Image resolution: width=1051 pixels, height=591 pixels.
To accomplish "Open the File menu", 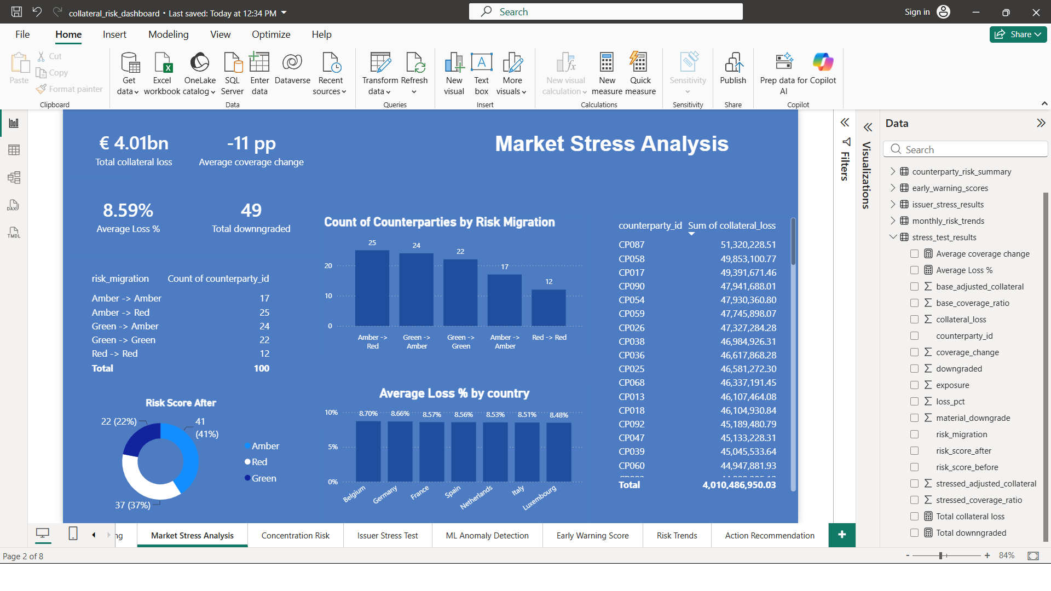I will point(22,34).
